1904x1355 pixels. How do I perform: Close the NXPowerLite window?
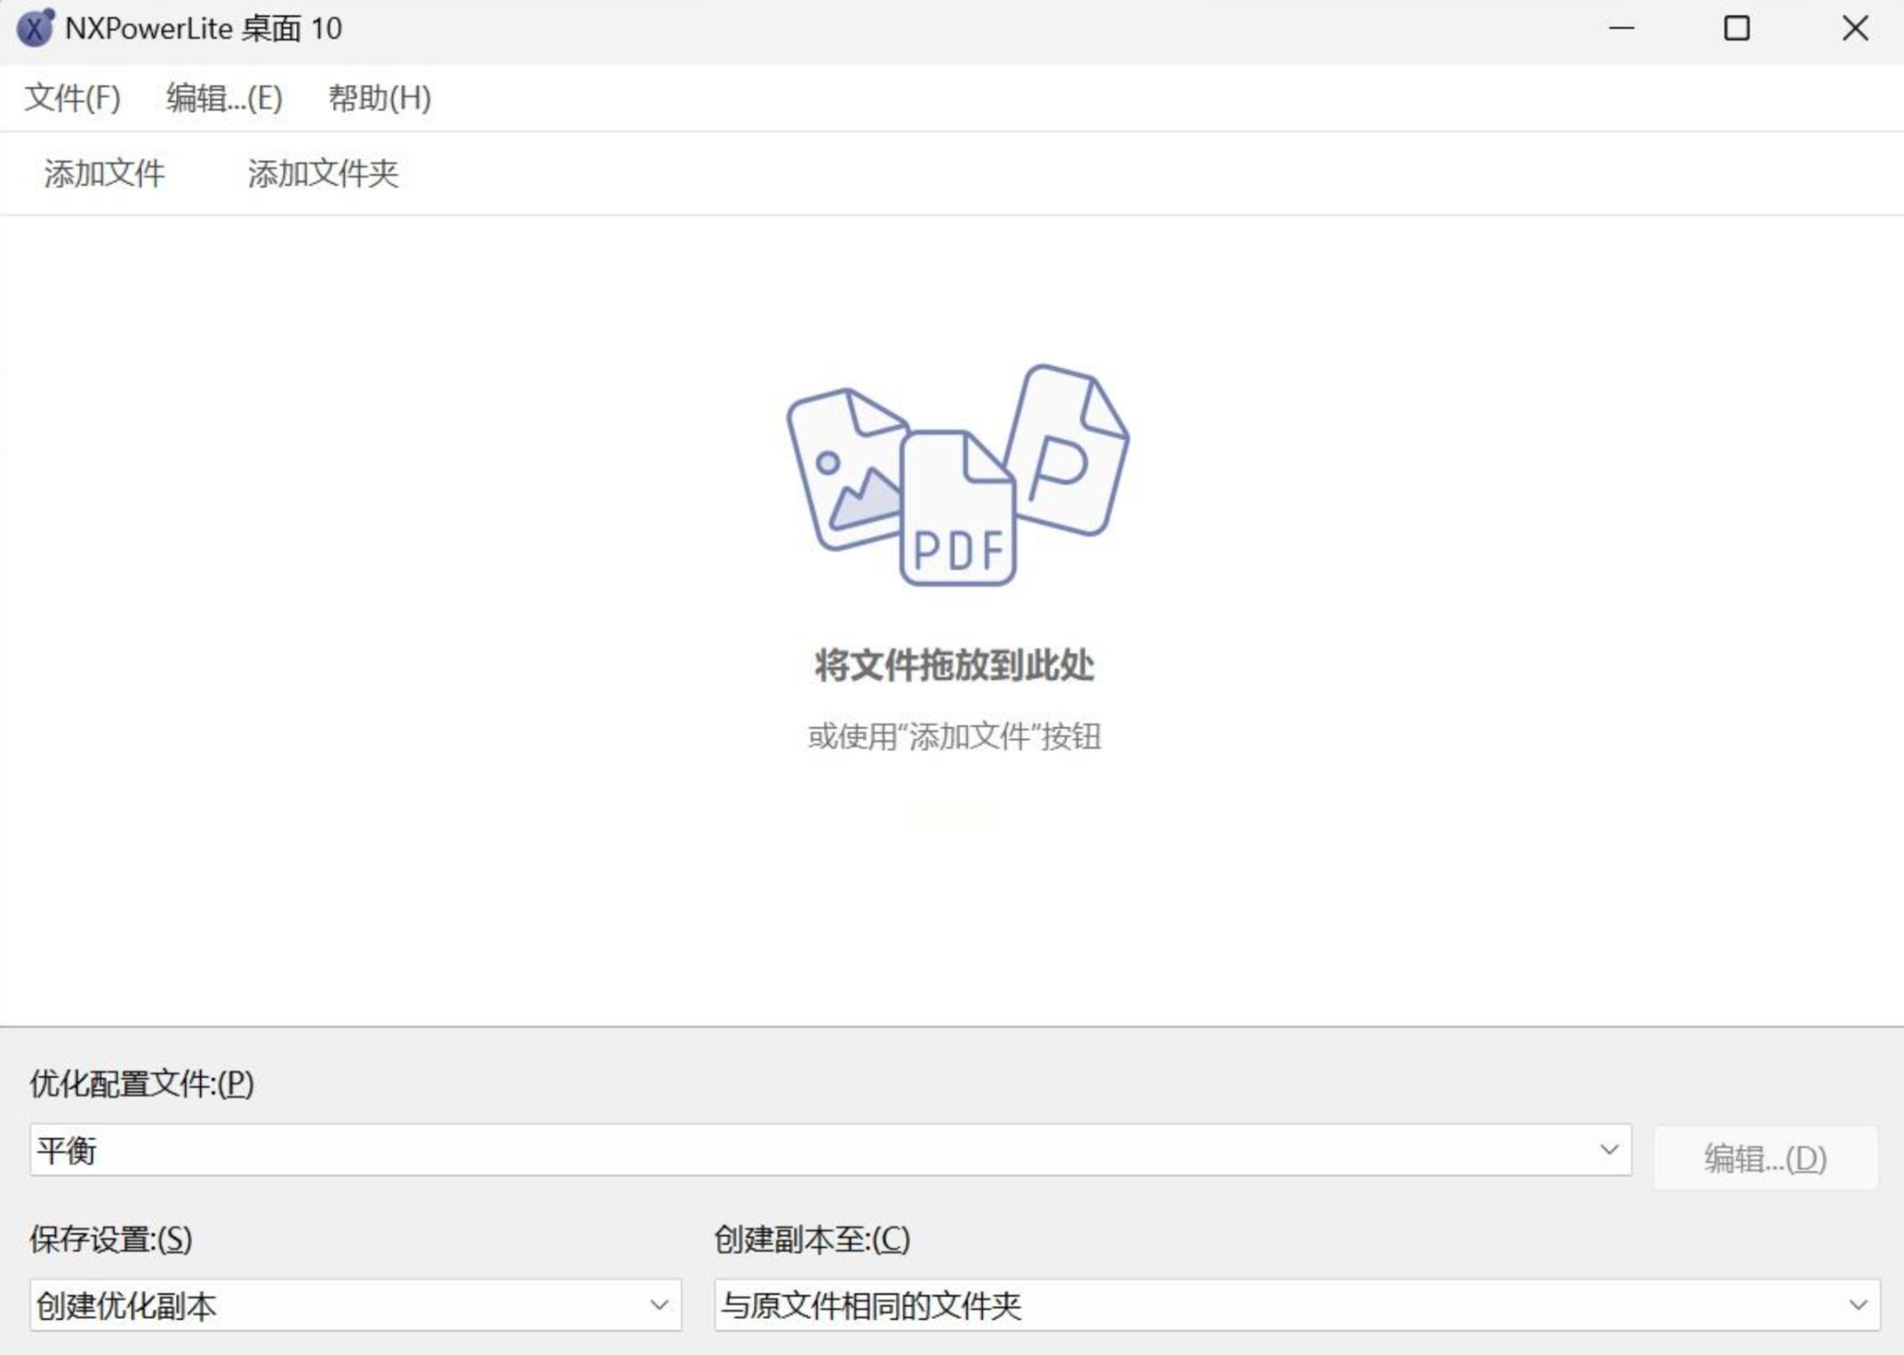click(x=1855, y=28)
